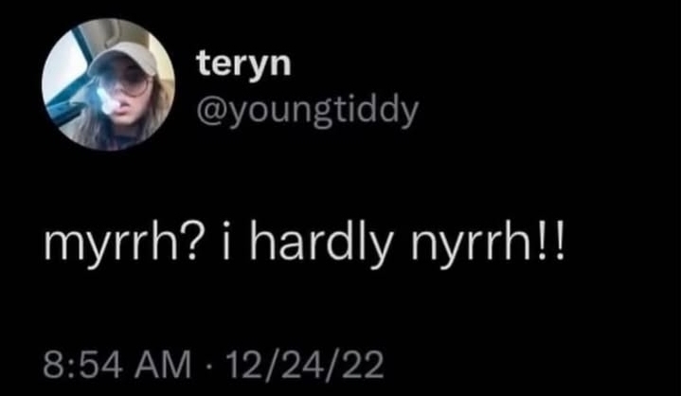The height and width of the screenshot is (396, 681).
Task: Click the tweet timestamp 8:54 AM
Action: tap(116, 365)
